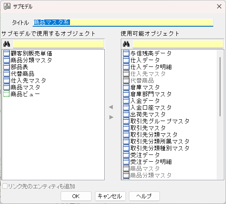This screenshot has width=226, height=204.
Task: Confirm the submodel with OK
Action: coord(76,196)
